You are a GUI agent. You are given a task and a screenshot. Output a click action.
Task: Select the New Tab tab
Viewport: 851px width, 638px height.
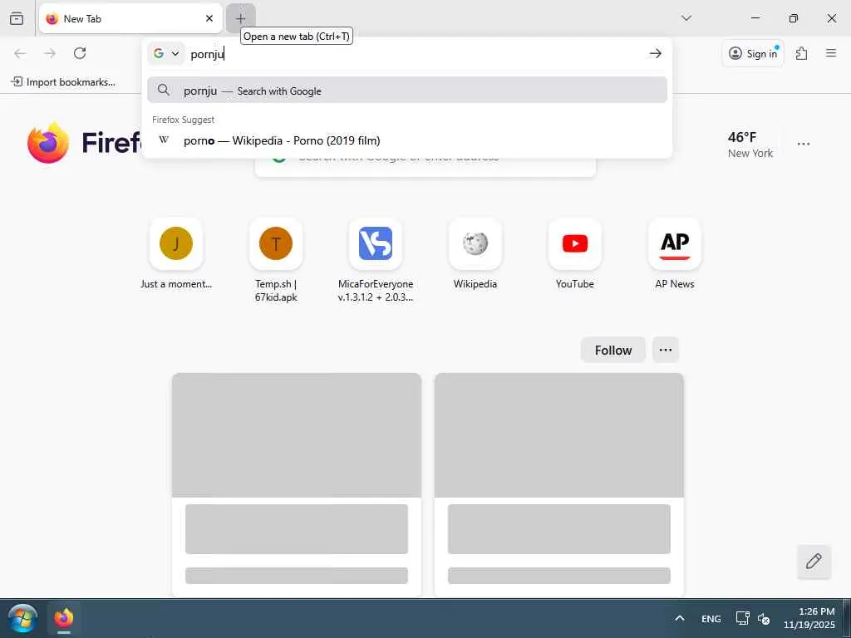tap(130, 18)
